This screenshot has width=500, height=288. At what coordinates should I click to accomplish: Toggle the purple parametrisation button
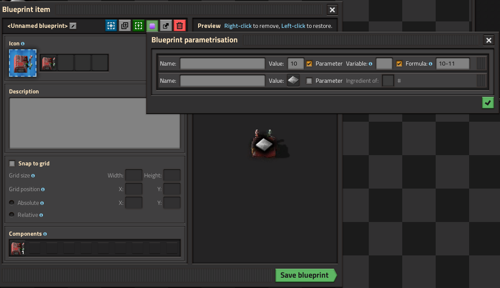coord(152,26)
